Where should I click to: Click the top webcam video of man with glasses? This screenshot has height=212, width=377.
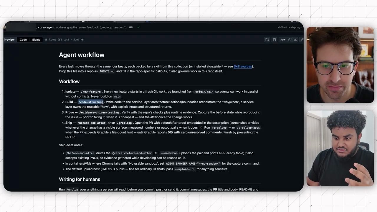(340, 65)
